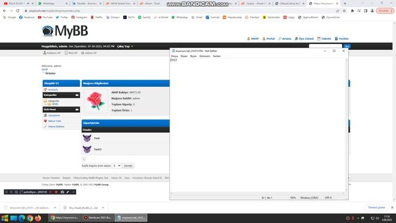Open new browser tab with plus
This screenshot has height=223, width=396.
click(345, 4)
